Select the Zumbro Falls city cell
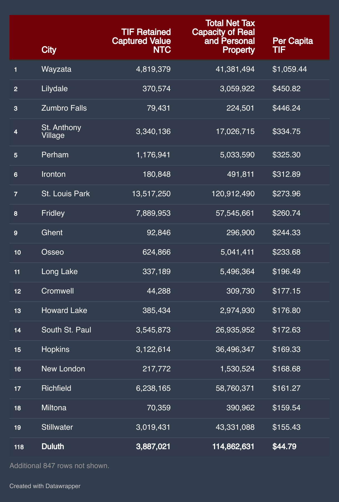 point(64,108)
